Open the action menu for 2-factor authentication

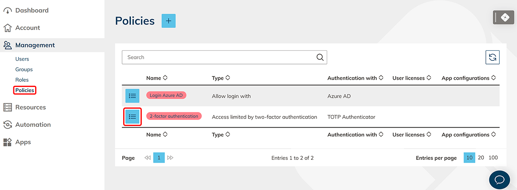[x=132, y=117]
